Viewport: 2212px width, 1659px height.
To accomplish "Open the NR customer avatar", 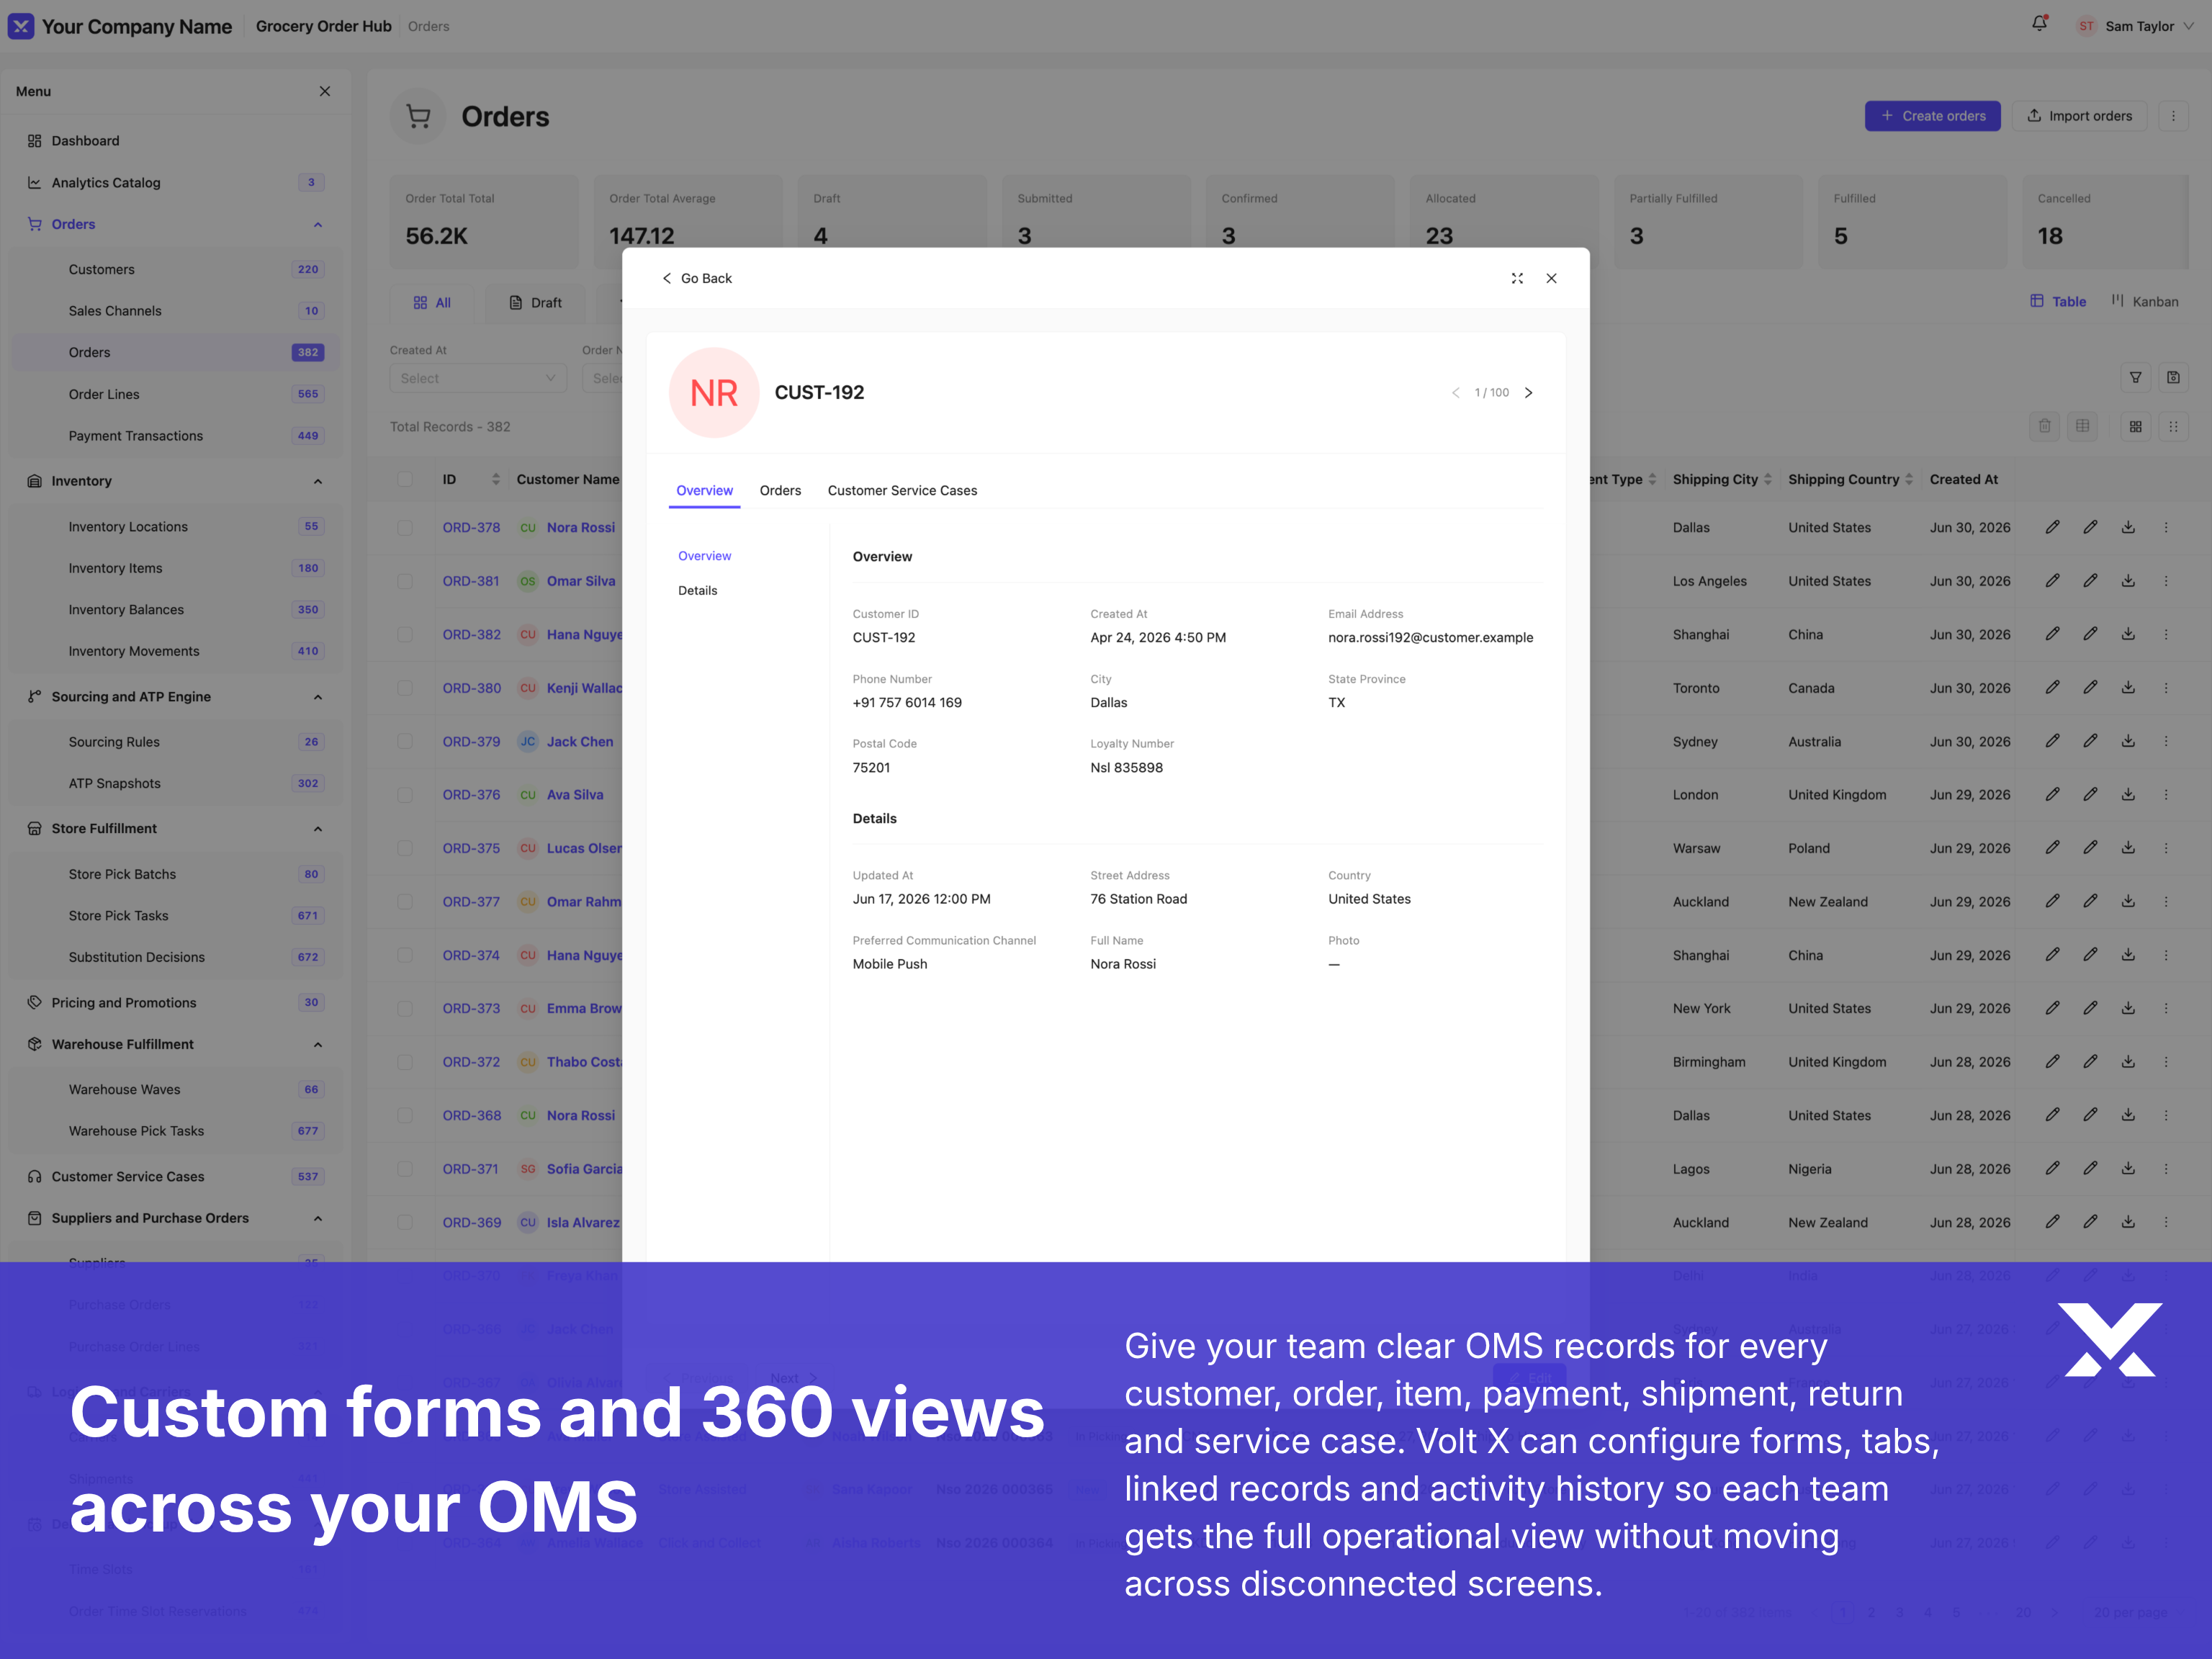I will pos(713,392).
